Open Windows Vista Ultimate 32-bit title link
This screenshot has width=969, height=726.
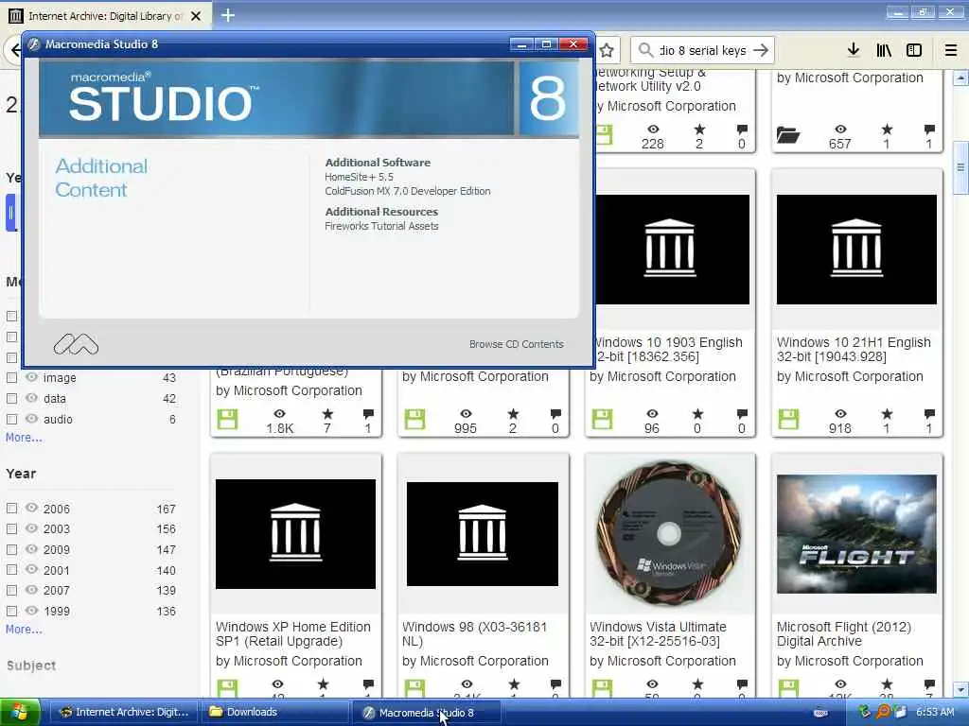(658, 634)
